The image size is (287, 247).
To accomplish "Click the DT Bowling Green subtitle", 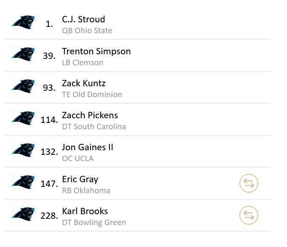I will (94, 223).
